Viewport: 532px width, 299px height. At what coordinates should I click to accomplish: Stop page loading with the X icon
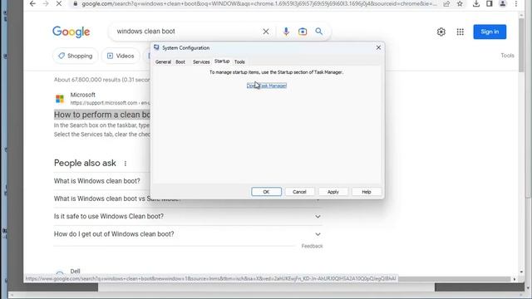59,3
